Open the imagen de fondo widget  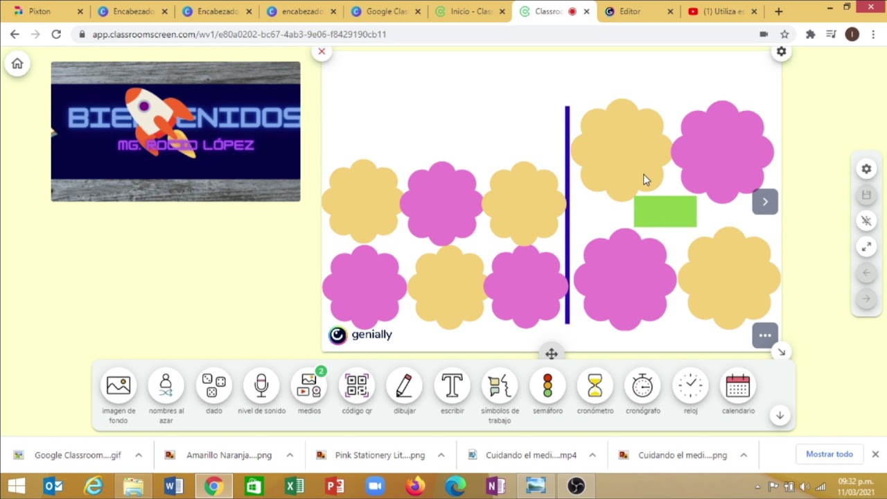(x=118, y=385)
